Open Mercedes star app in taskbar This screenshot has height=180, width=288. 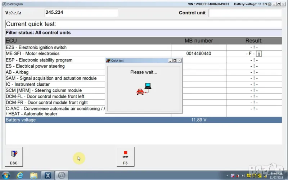point(62,176)
